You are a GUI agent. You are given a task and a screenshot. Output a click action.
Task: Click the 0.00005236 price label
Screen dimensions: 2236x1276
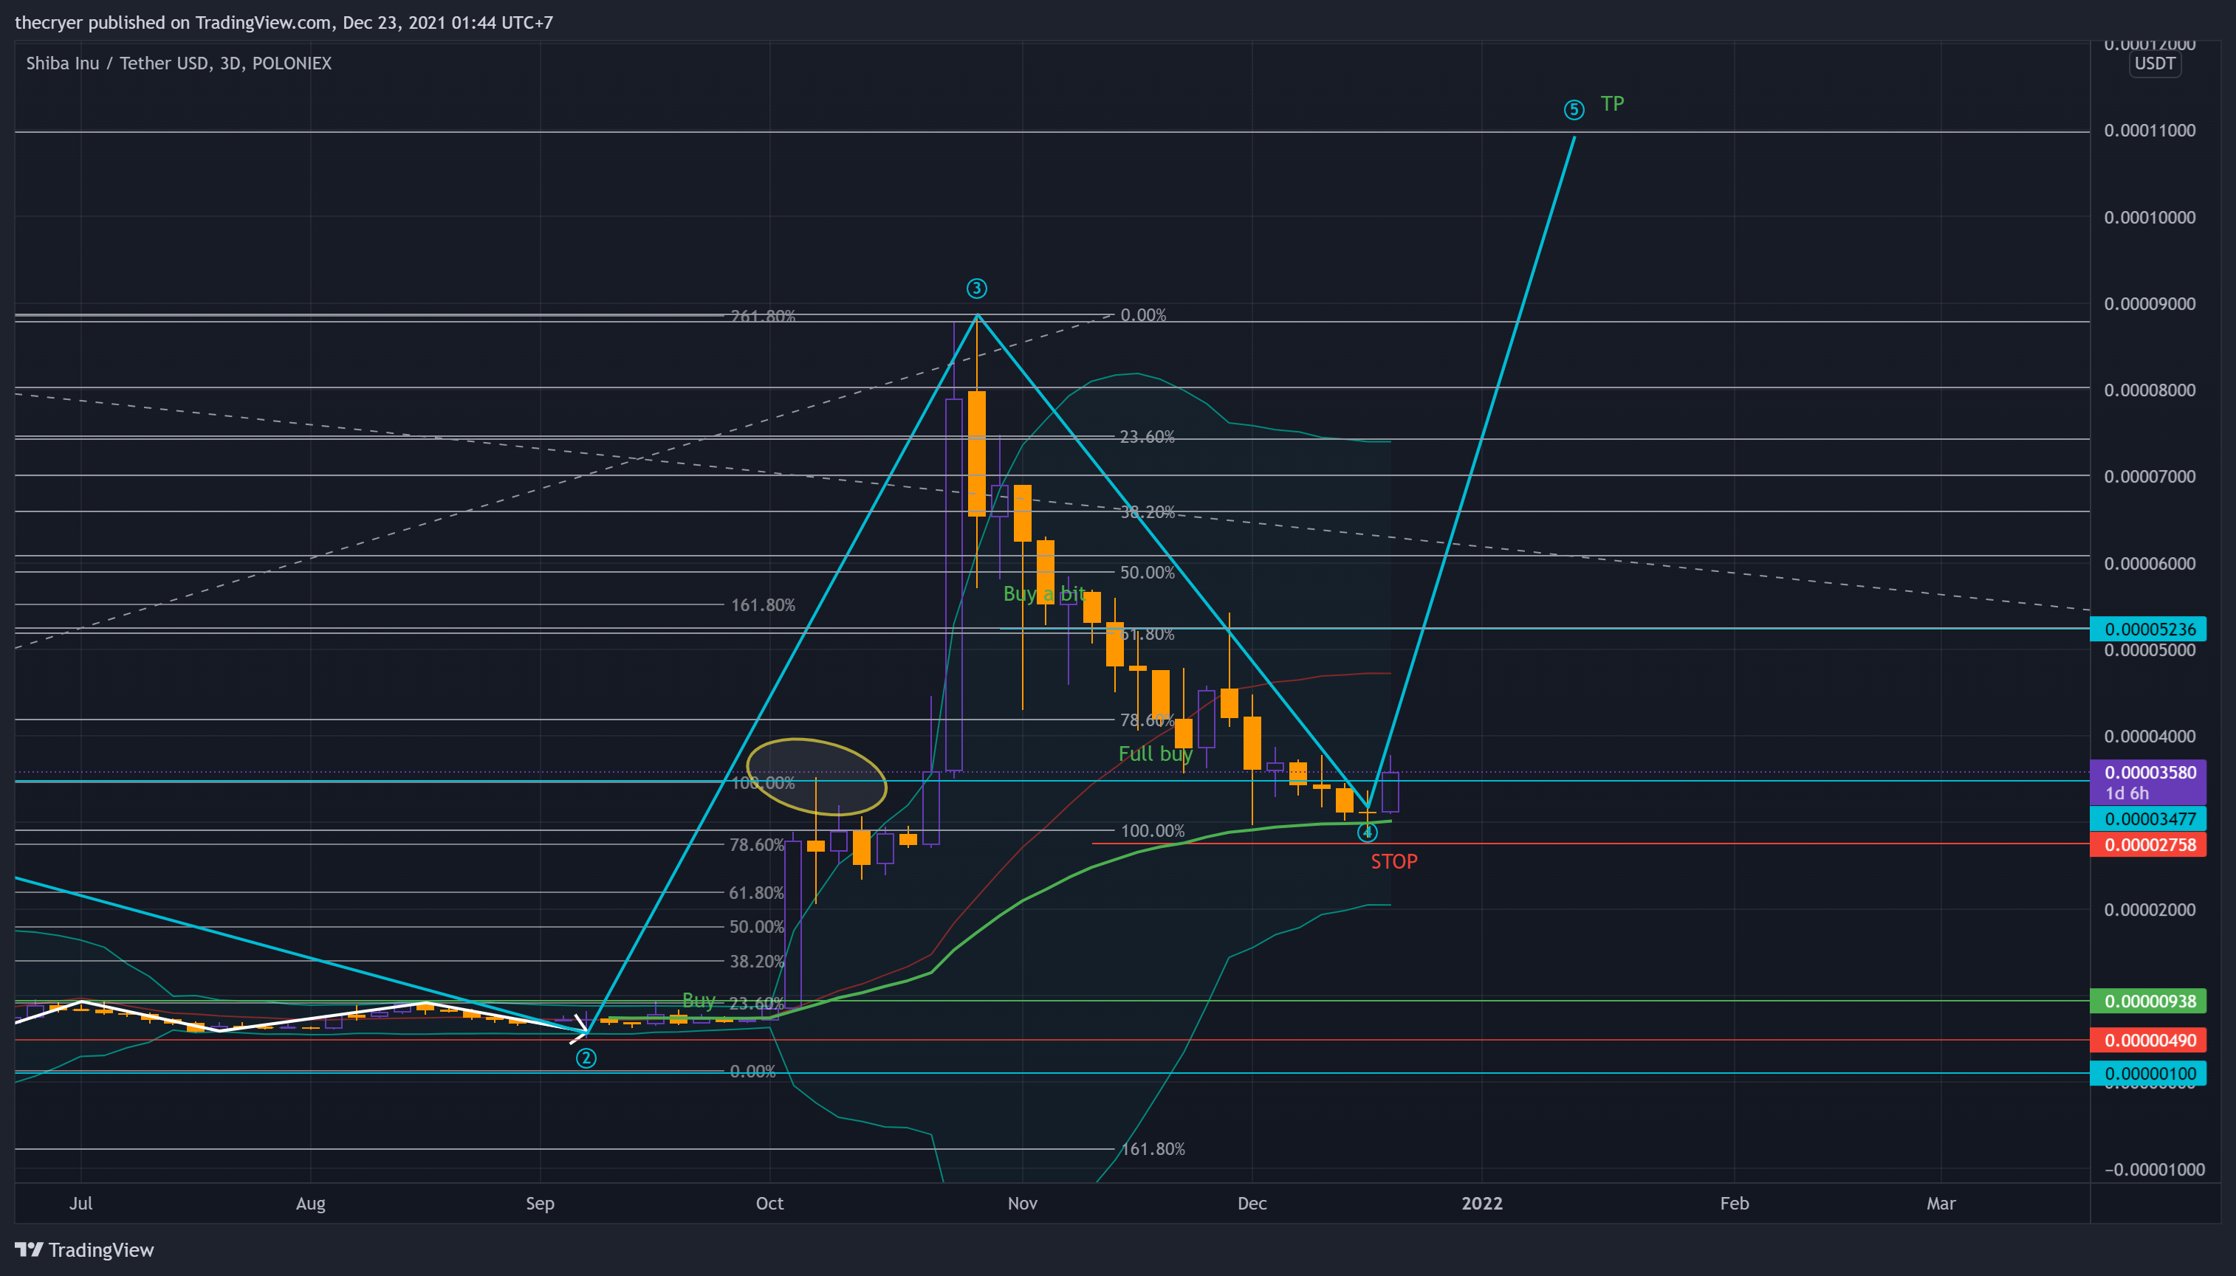pyautogui.click(x=2148, y=630)
